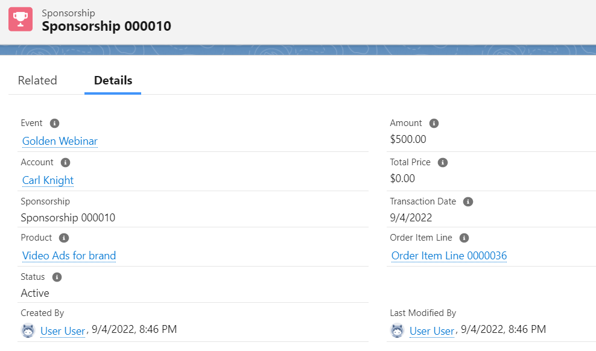Click info icon beside Order Item Line label

coord(464,238)
